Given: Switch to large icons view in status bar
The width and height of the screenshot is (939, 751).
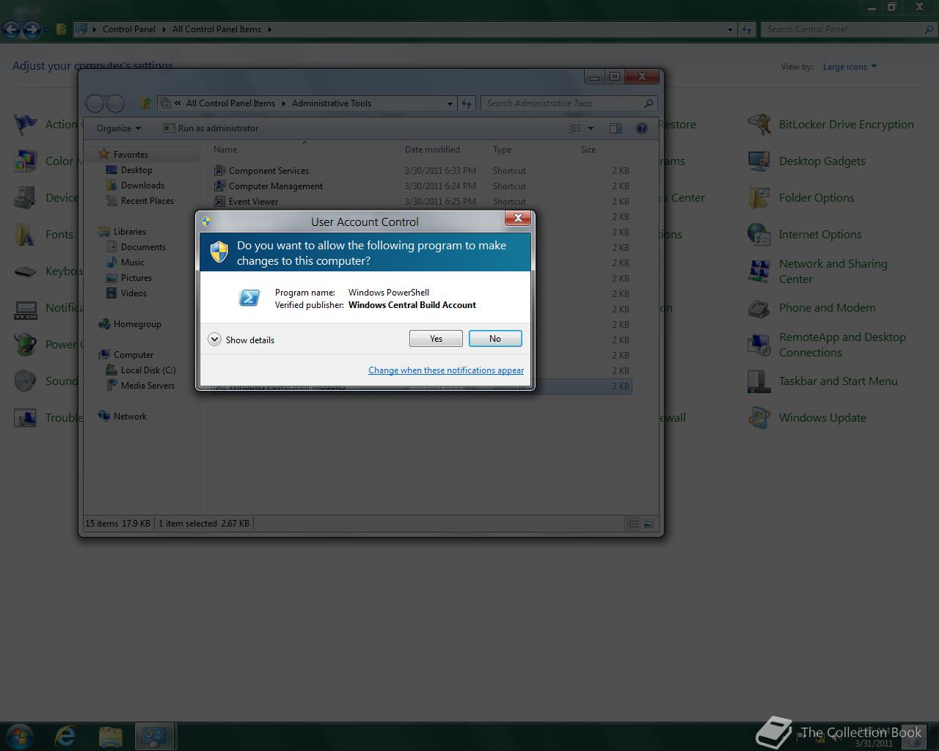Looking at the screenshot, I should point(648,524).
